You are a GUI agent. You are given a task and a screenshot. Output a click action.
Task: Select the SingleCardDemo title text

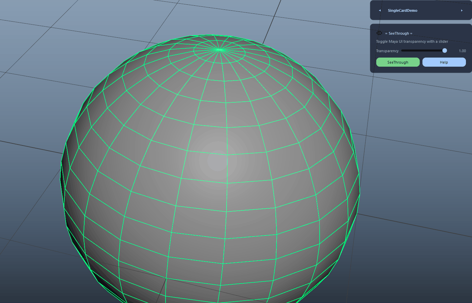[x=403, y=10]
